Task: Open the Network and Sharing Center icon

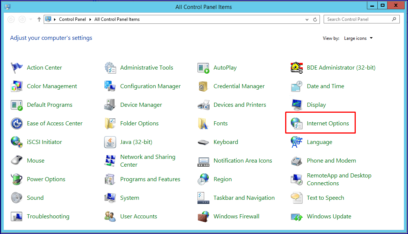Action: [x=110, y=161]
